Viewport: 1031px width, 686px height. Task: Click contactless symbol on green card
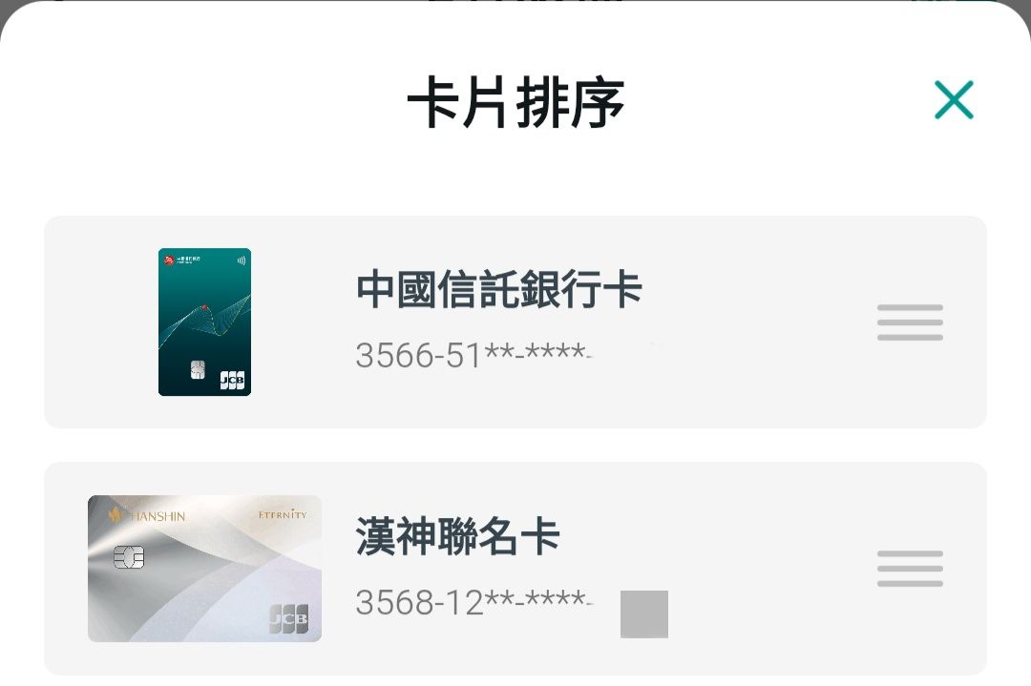point(242,260)
